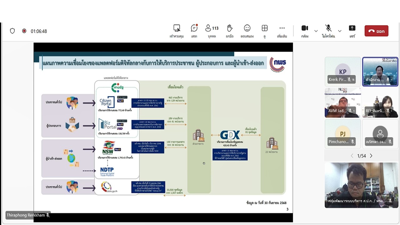Select Krerk Pir... participant tile
The image size is (400, 225).
[342, 71]
